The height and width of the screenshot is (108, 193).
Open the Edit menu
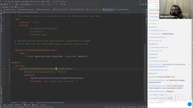(9, 1)
